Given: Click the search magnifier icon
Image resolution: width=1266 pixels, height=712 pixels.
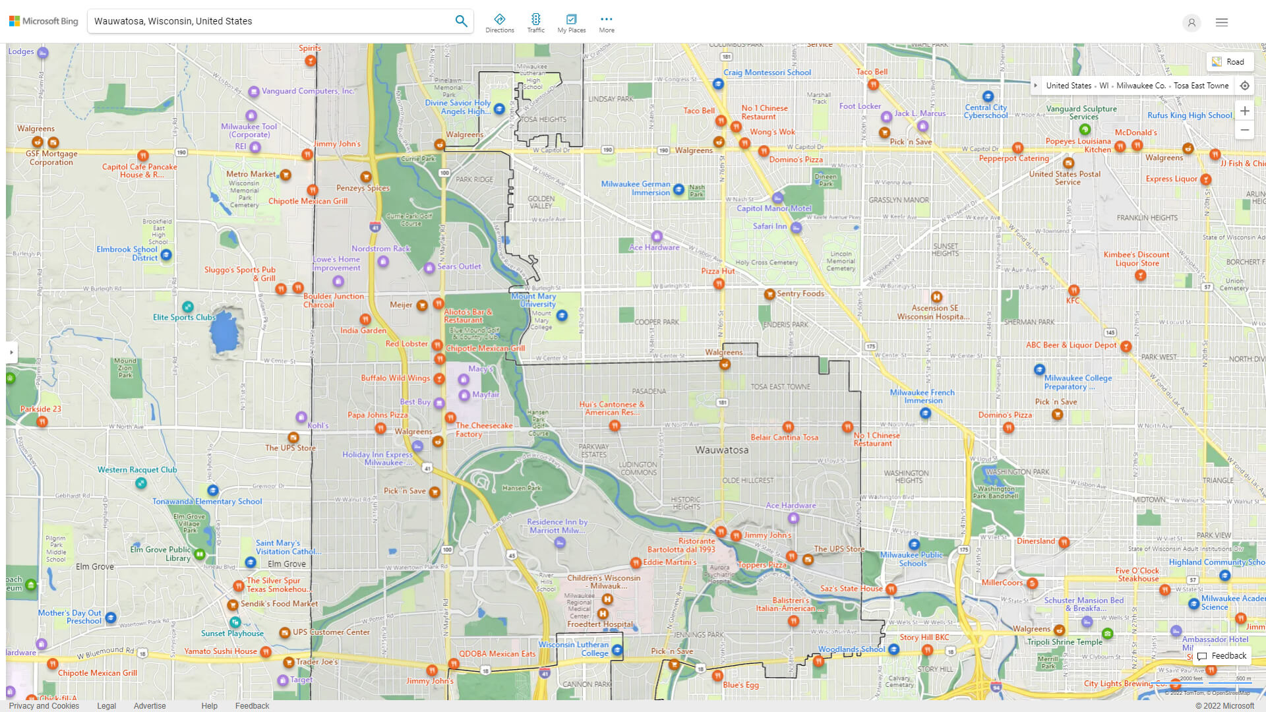Looking at the screenshot, I should coord(461,21).
